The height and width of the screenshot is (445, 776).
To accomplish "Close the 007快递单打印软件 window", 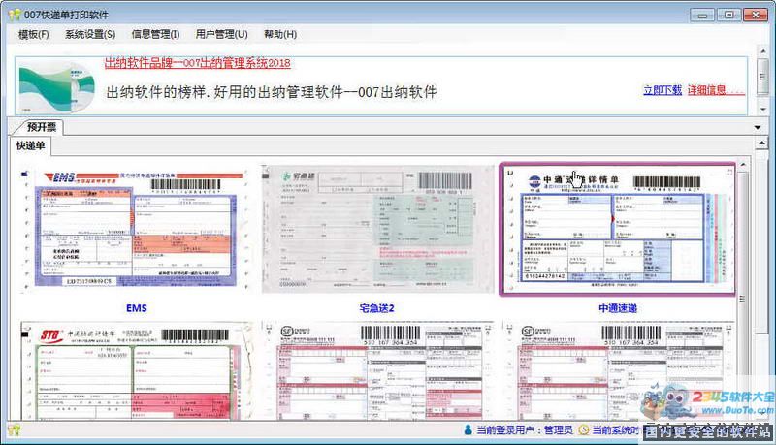I will coord(756,15).
